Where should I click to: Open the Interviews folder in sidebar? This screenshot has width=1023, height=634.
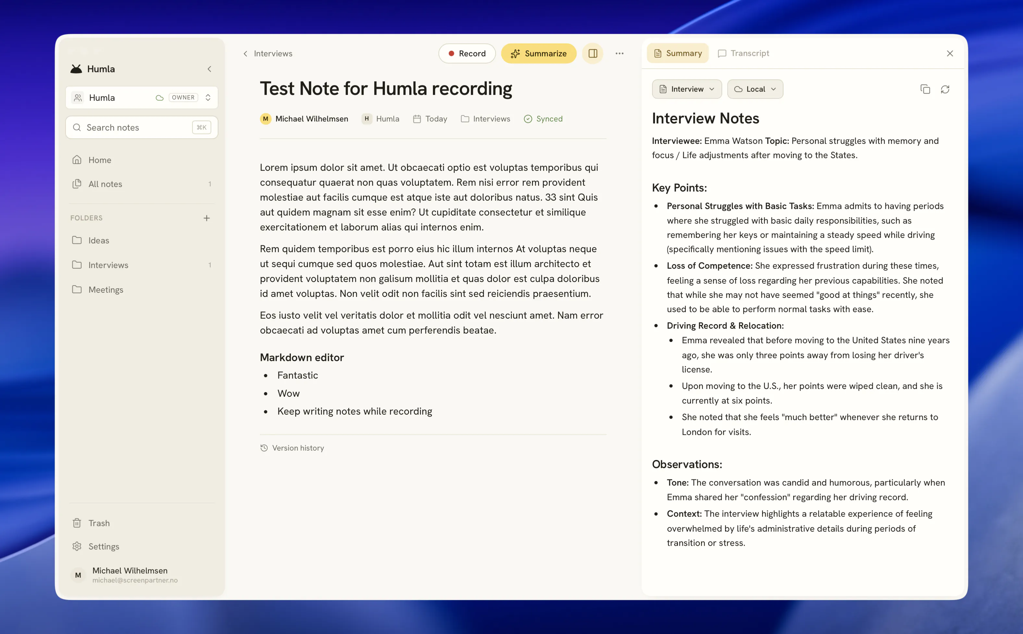point(142,265)
